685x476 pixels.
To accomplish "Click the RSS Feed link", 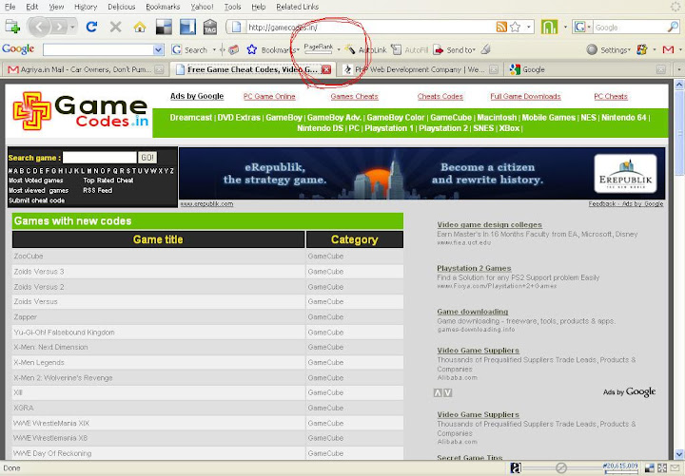I will (98, 190).
